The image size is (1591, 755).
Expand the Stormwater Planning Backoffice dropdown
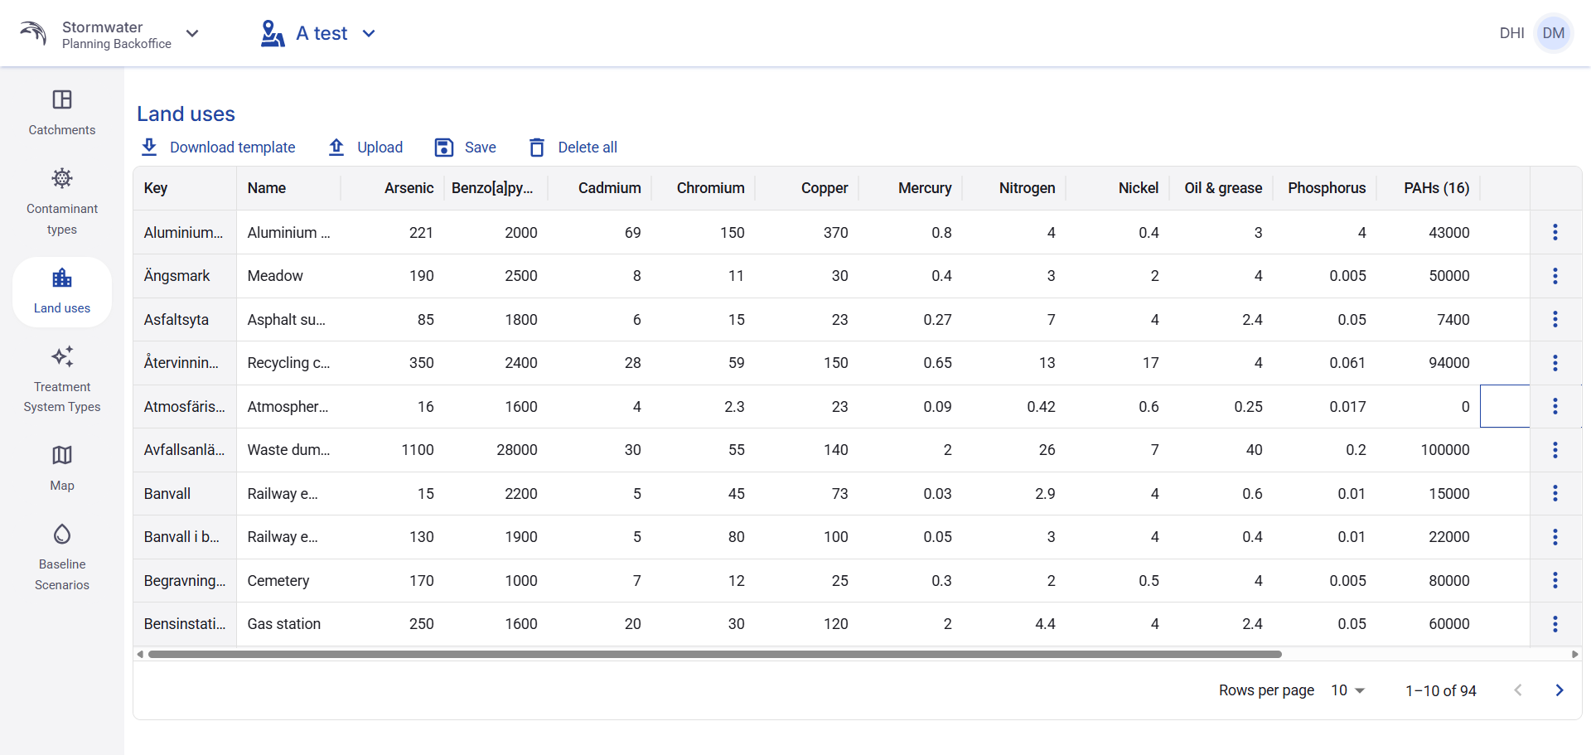point(192,34)
